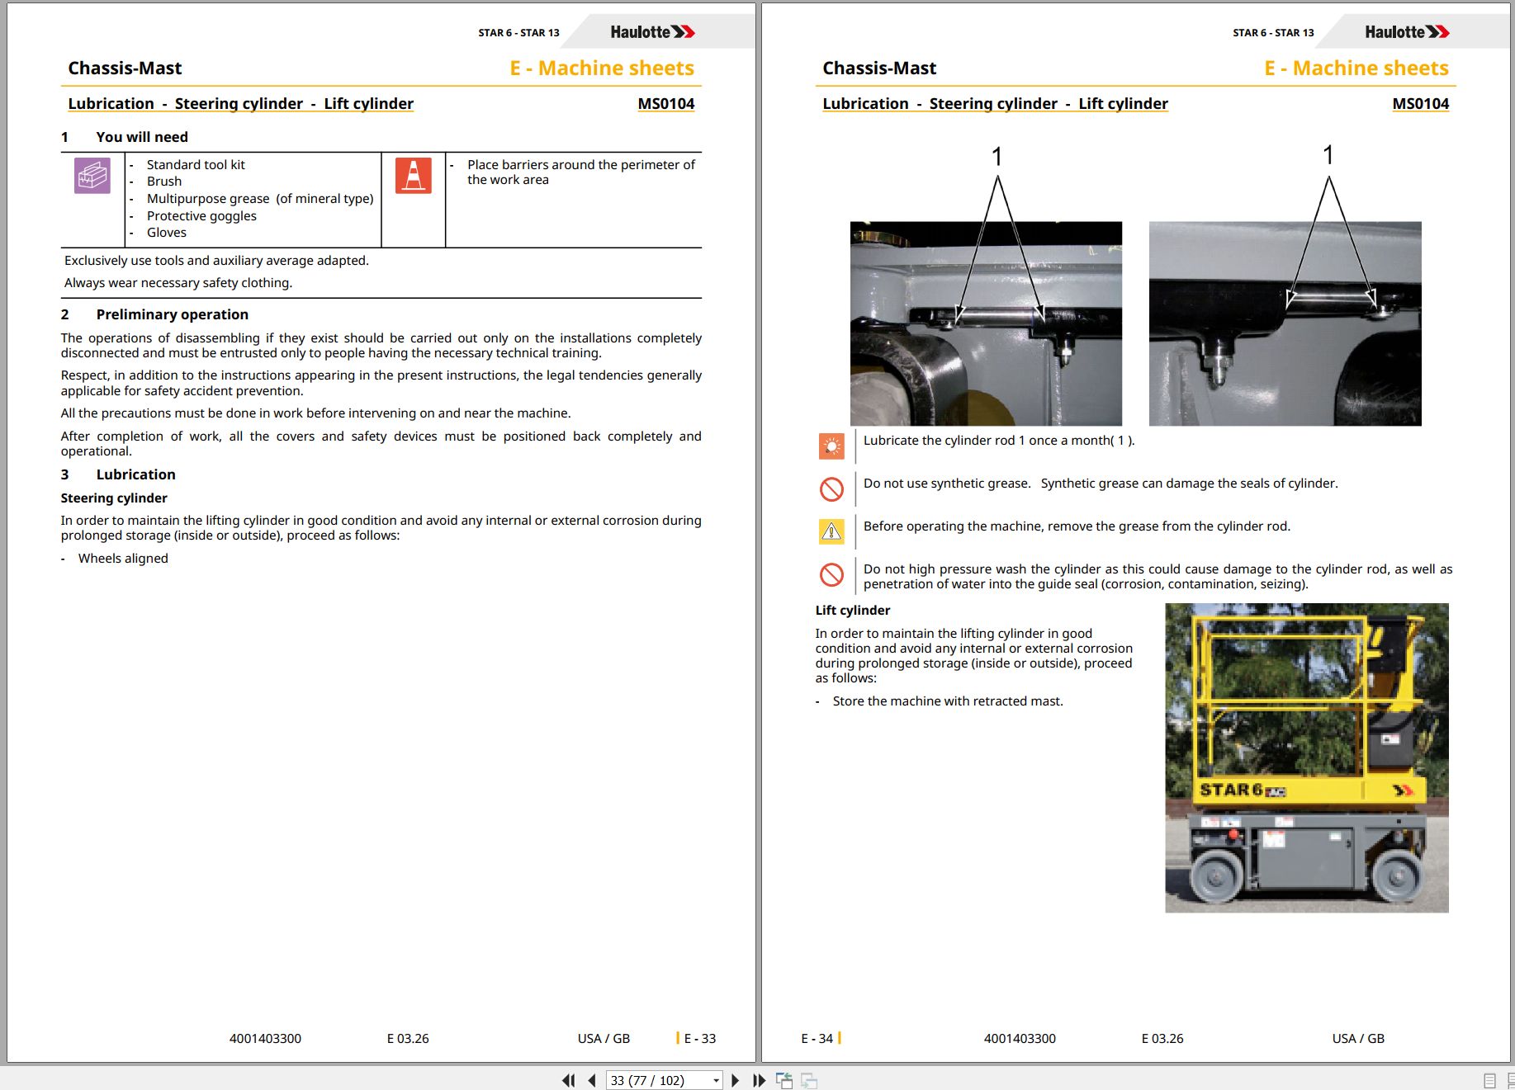
Task: Go to the next page
Action: click(735, 1080)
